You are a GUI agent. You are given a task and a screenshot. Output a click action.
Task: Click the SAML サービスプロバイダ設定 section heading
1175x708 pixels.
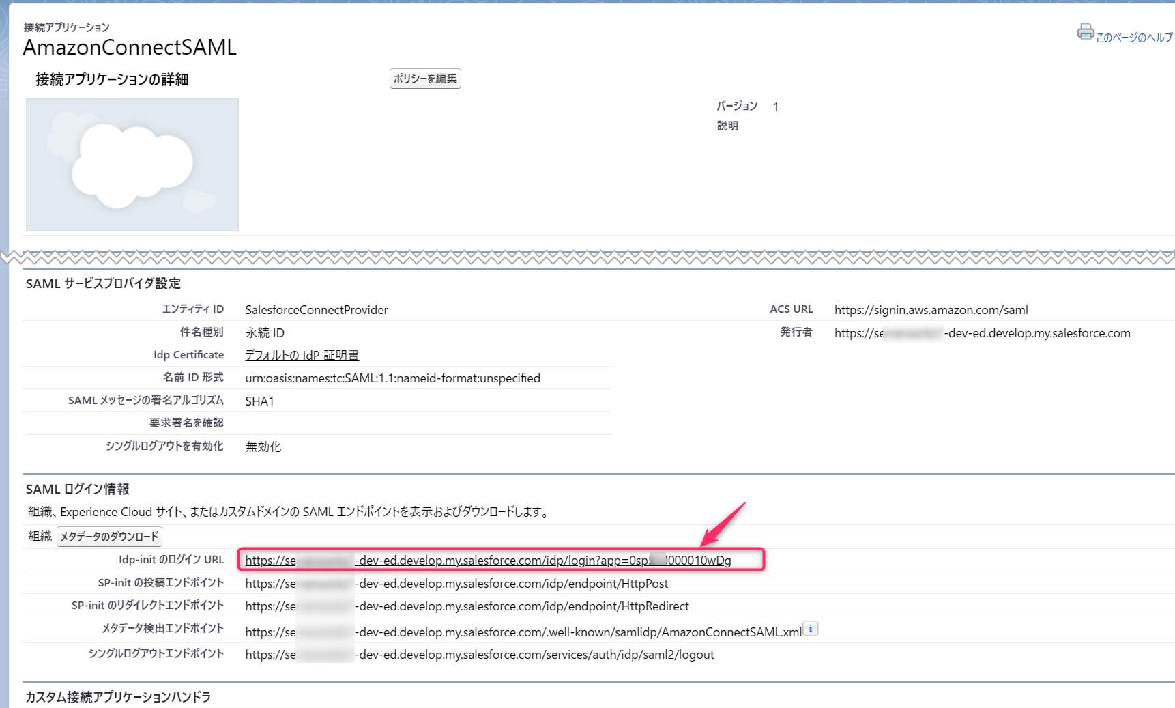(103, 283)
